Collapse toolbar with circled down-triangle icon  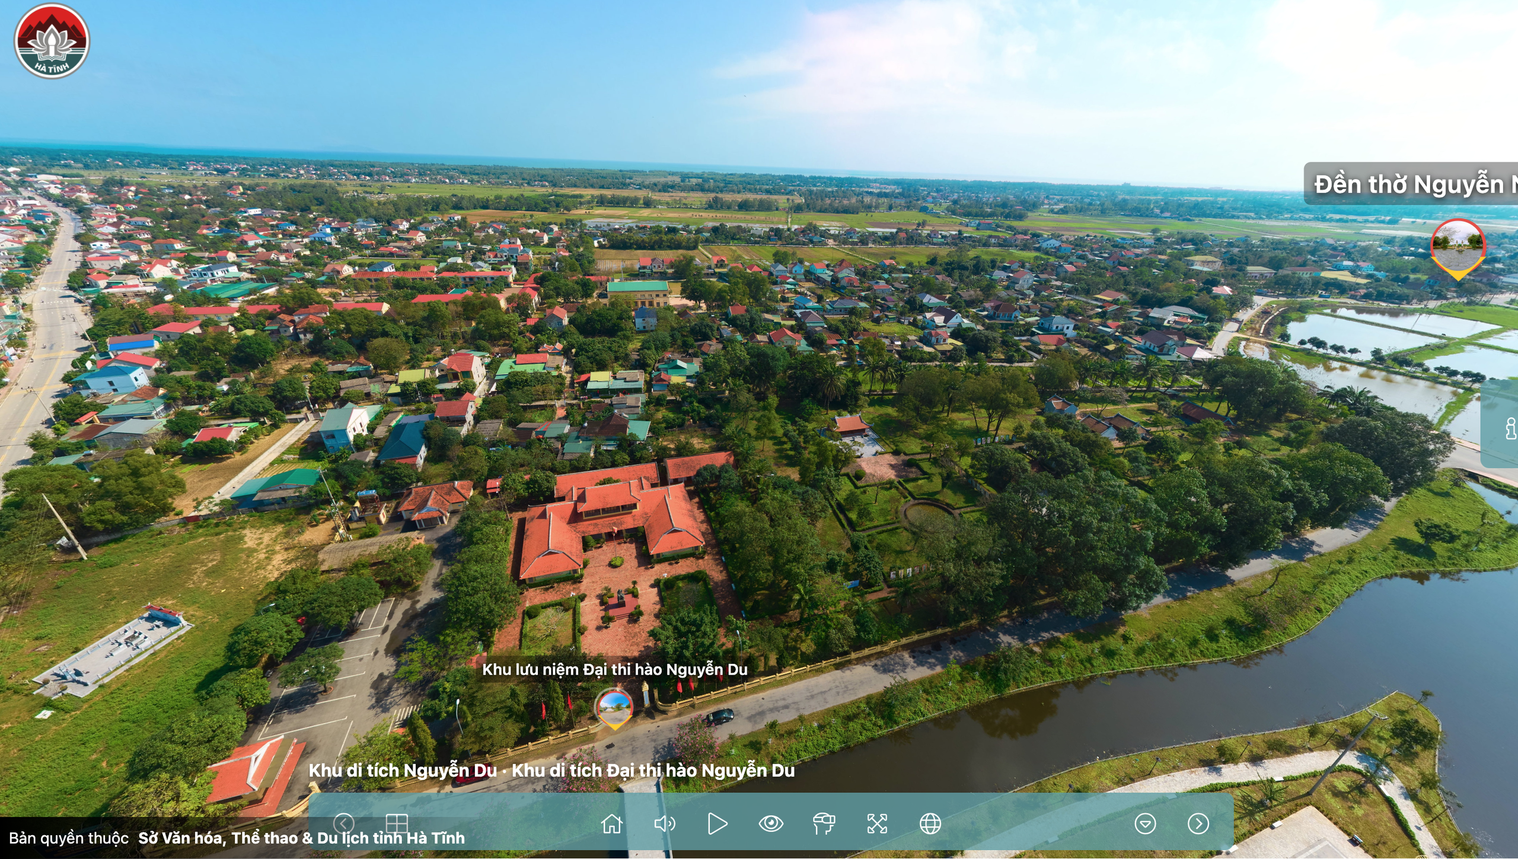click(1145, 823)
